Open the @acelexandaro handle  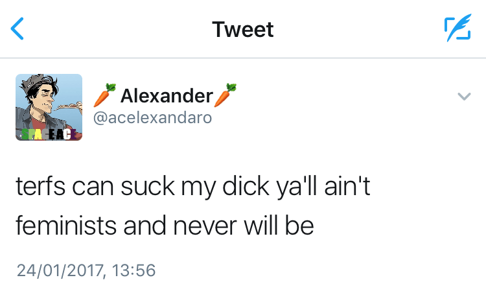tap(152, 117)
